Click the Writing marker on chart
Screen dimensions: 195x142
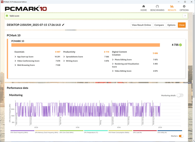[101, 123]
